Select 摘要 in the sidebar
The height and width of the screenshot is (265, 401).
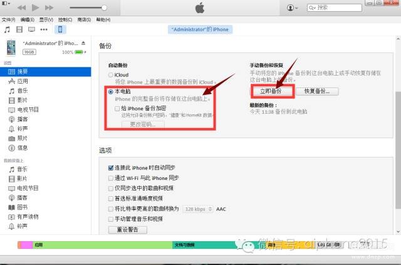coord(46,72)
